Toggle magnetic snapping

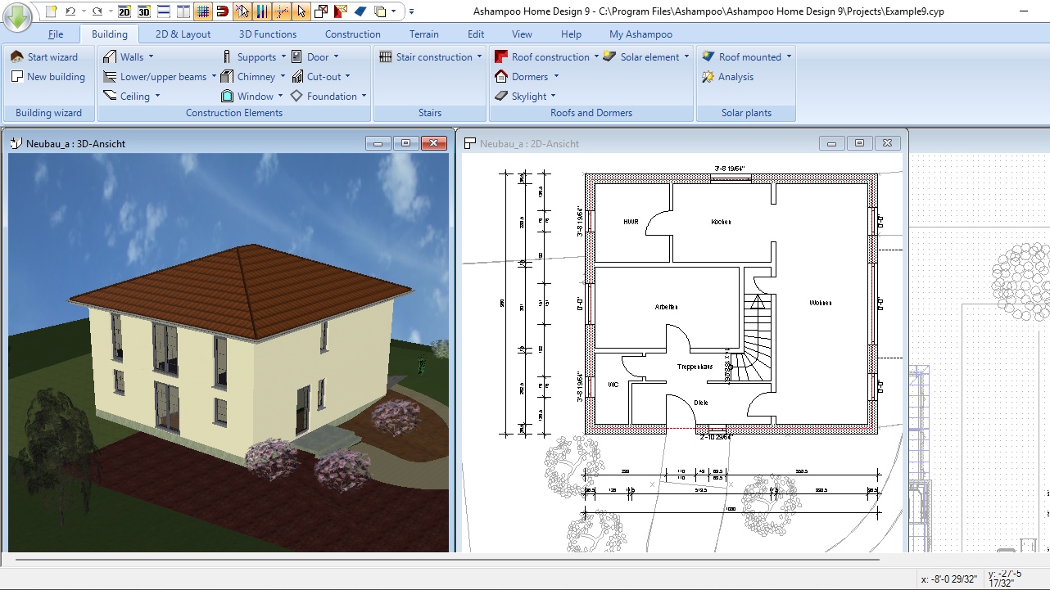(223, 12)
